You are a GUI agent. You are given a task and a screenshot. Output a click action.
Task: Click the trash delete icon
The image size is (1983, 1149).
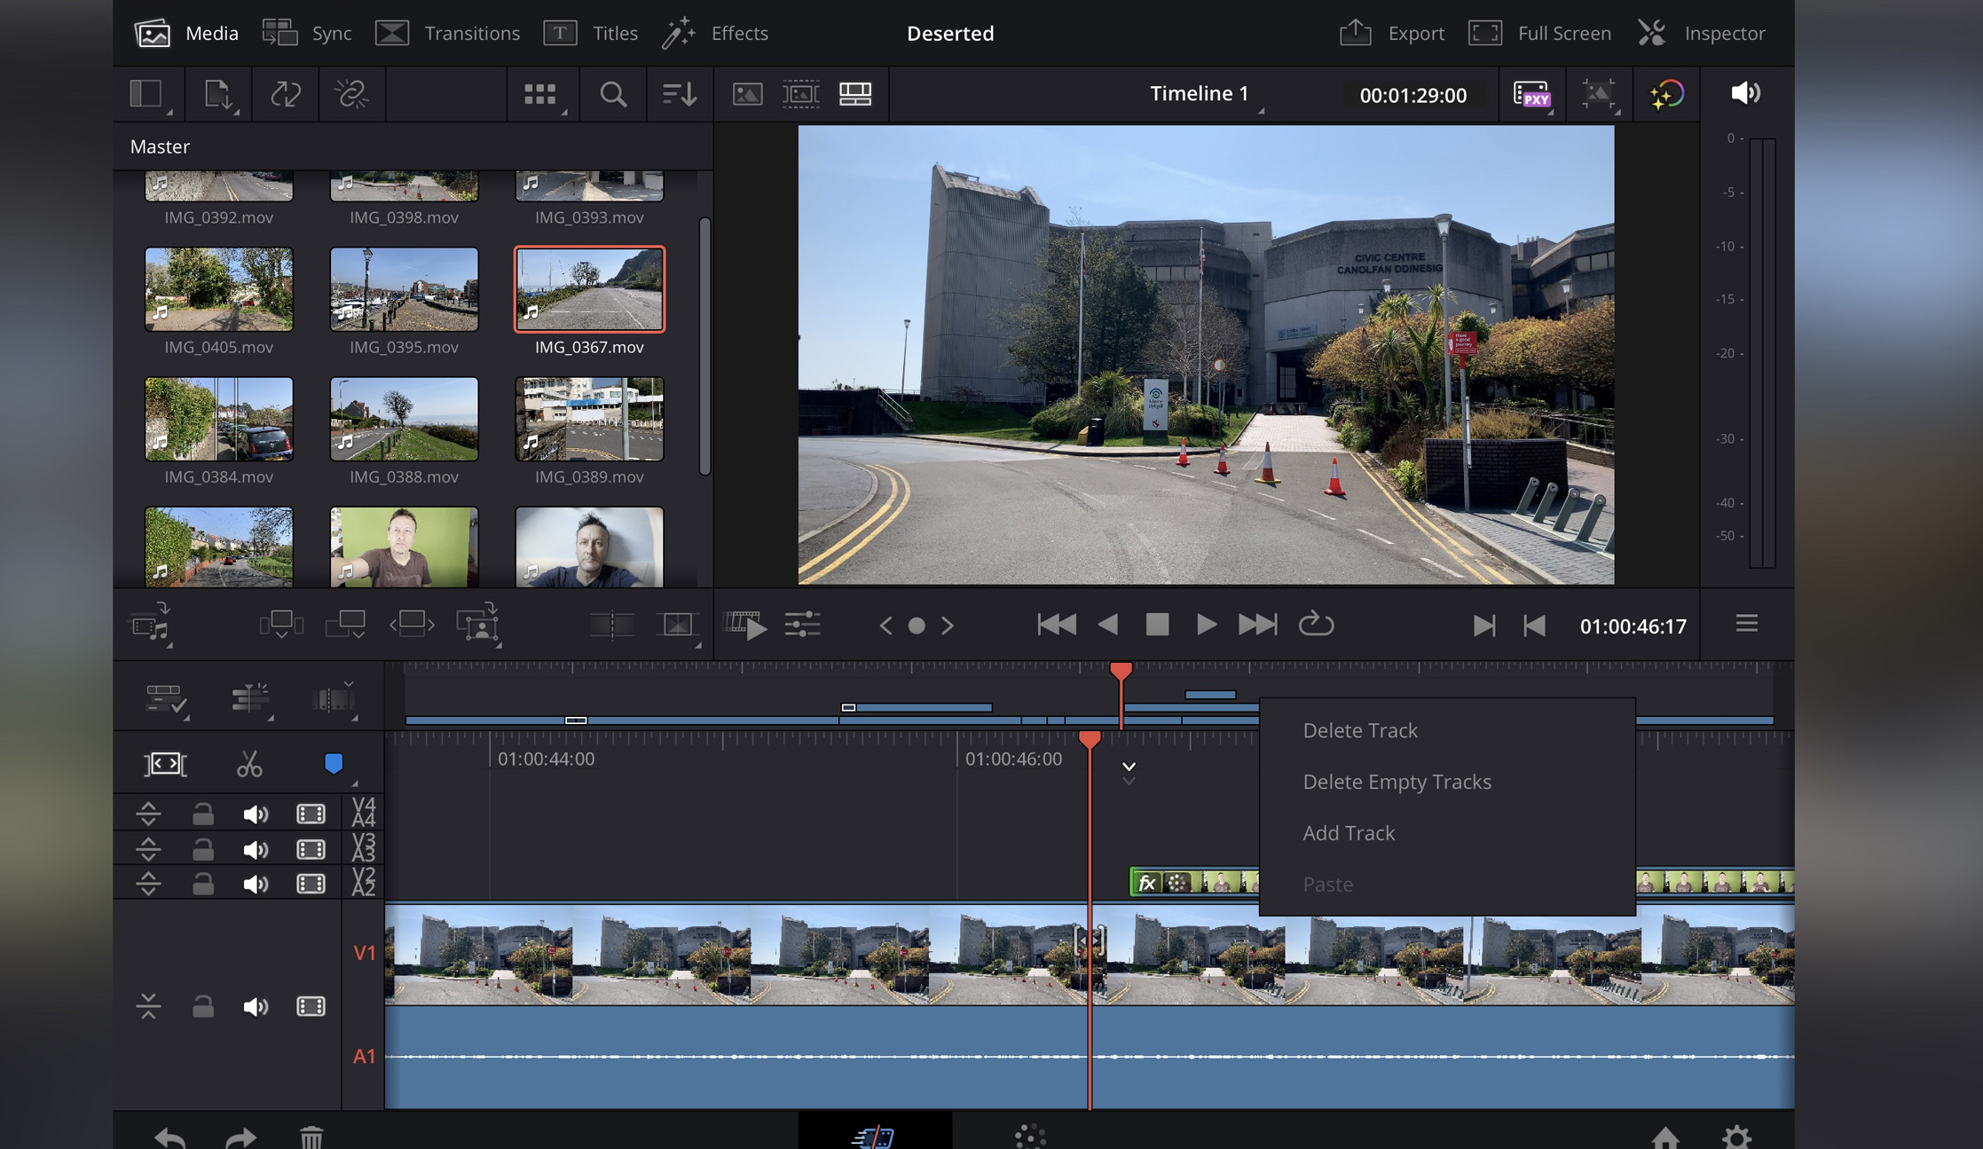coord(311,1137)
